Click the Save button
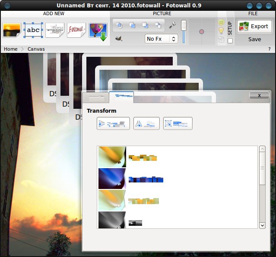276x257 pixels. (254, 39)
